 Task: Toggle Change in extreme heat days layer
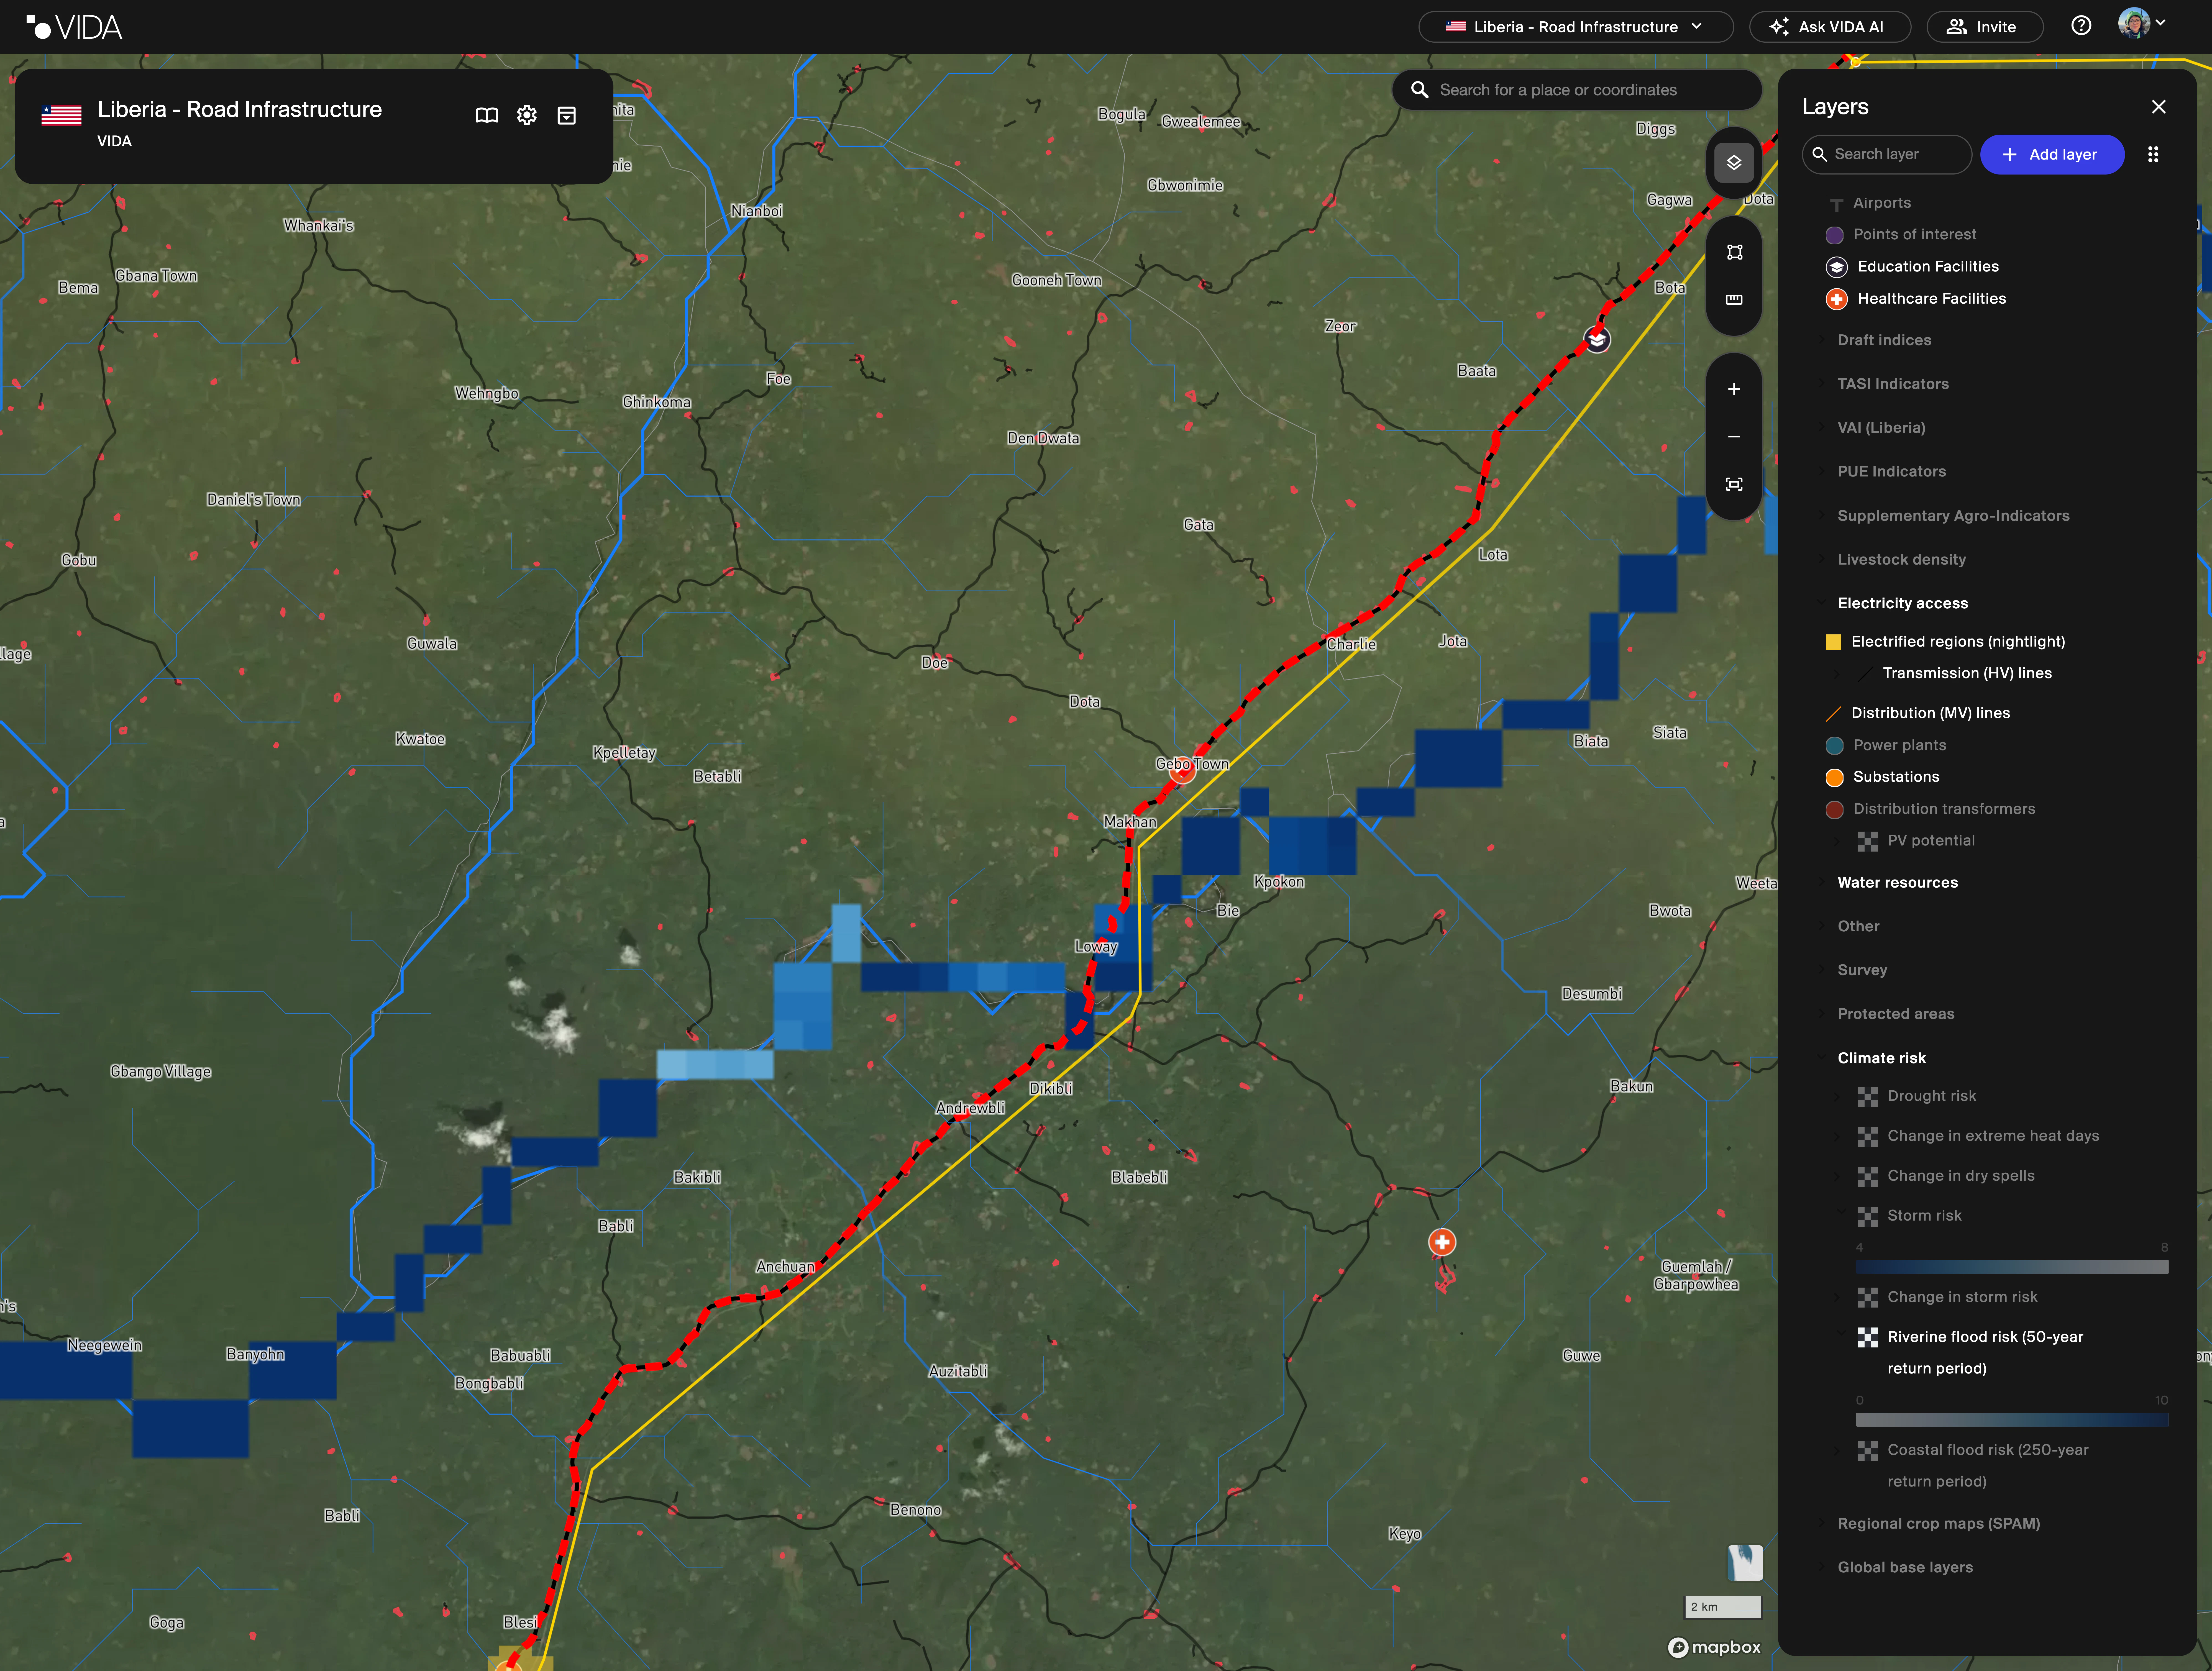tap(1993, 1136)
